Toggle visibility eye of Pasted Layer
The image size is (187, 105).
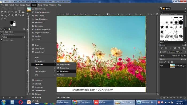pos(162,66)
